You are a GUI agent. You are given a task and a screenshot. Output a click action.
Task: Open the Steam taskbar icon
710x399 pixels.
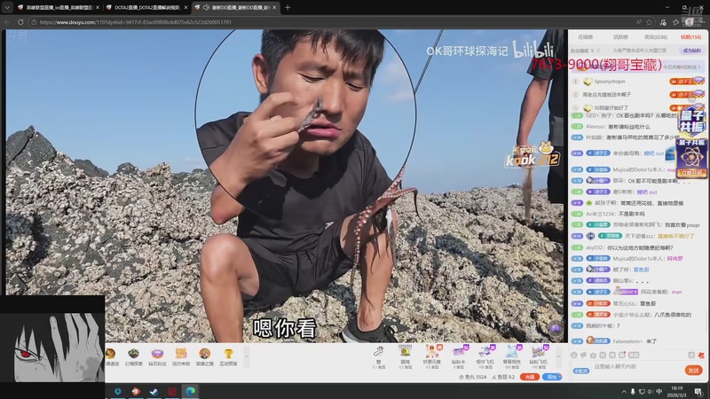pyautogui.click(x=154, y=391)
